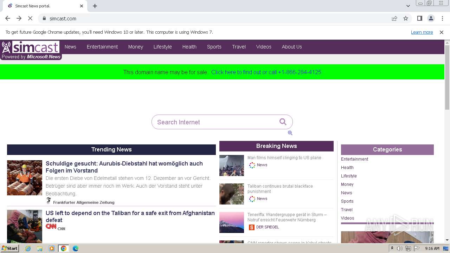450x253 pixels.
Task: Open tab search dropdown arrow
Action: pos(408,6)
